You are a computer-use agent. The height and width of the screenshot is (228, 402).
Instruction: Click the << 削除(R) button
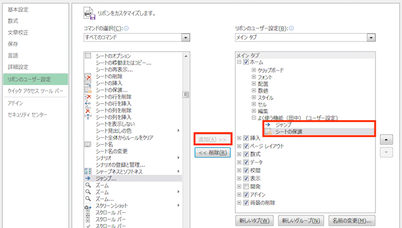tap(212, 153)
